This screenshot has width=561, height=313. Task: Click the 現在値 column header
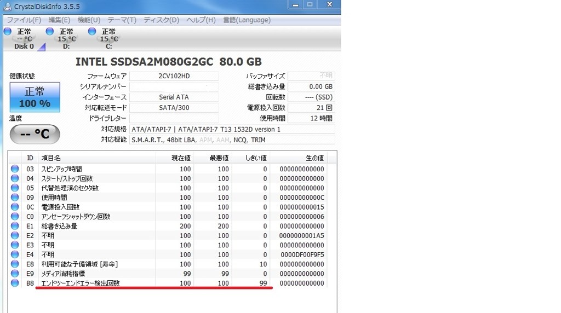pos(174,158)
